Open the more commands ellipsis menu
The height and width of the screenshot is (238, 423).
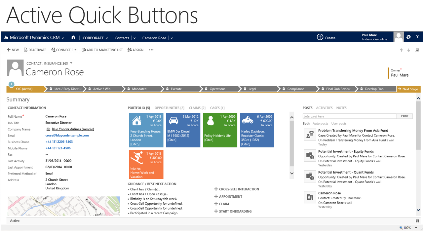tap(151, 50)
